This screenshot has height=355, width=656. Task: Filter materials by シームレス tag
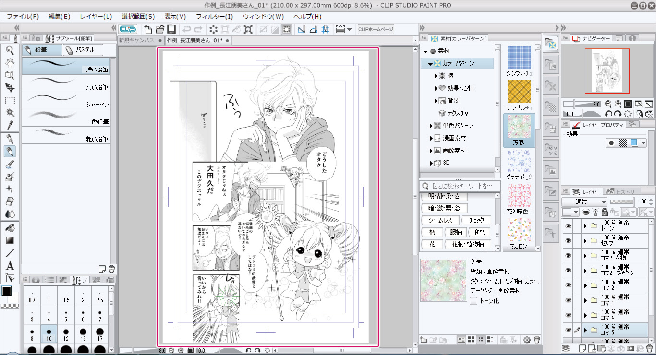pyautogui.click(x=440, y=220)
